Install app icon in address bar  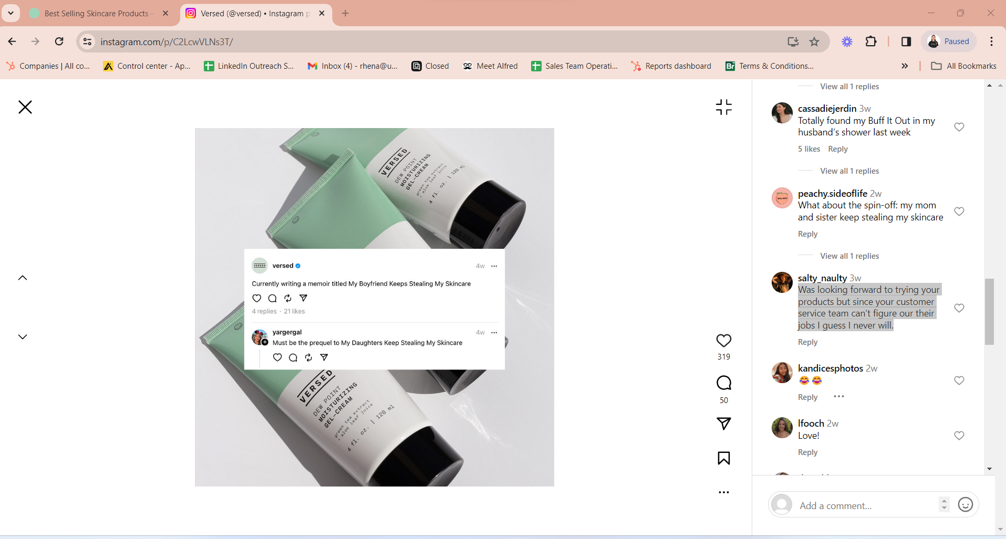click(793, 41)
